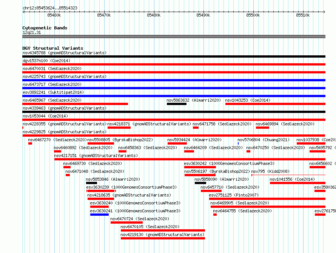336x253 pixels.
Task: Open nsv1053044 (Coe2014) variant label
Action: [x=45, y=116]
